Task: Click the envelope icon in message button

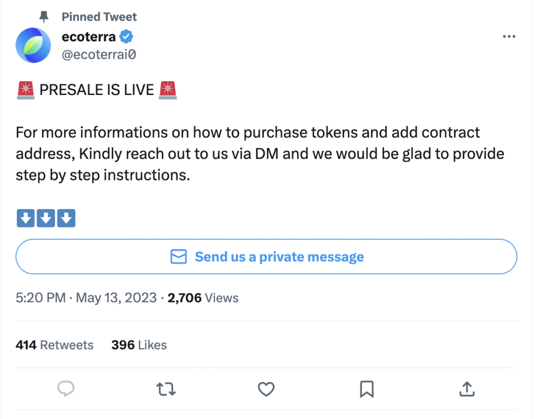Action: (179, 257)
